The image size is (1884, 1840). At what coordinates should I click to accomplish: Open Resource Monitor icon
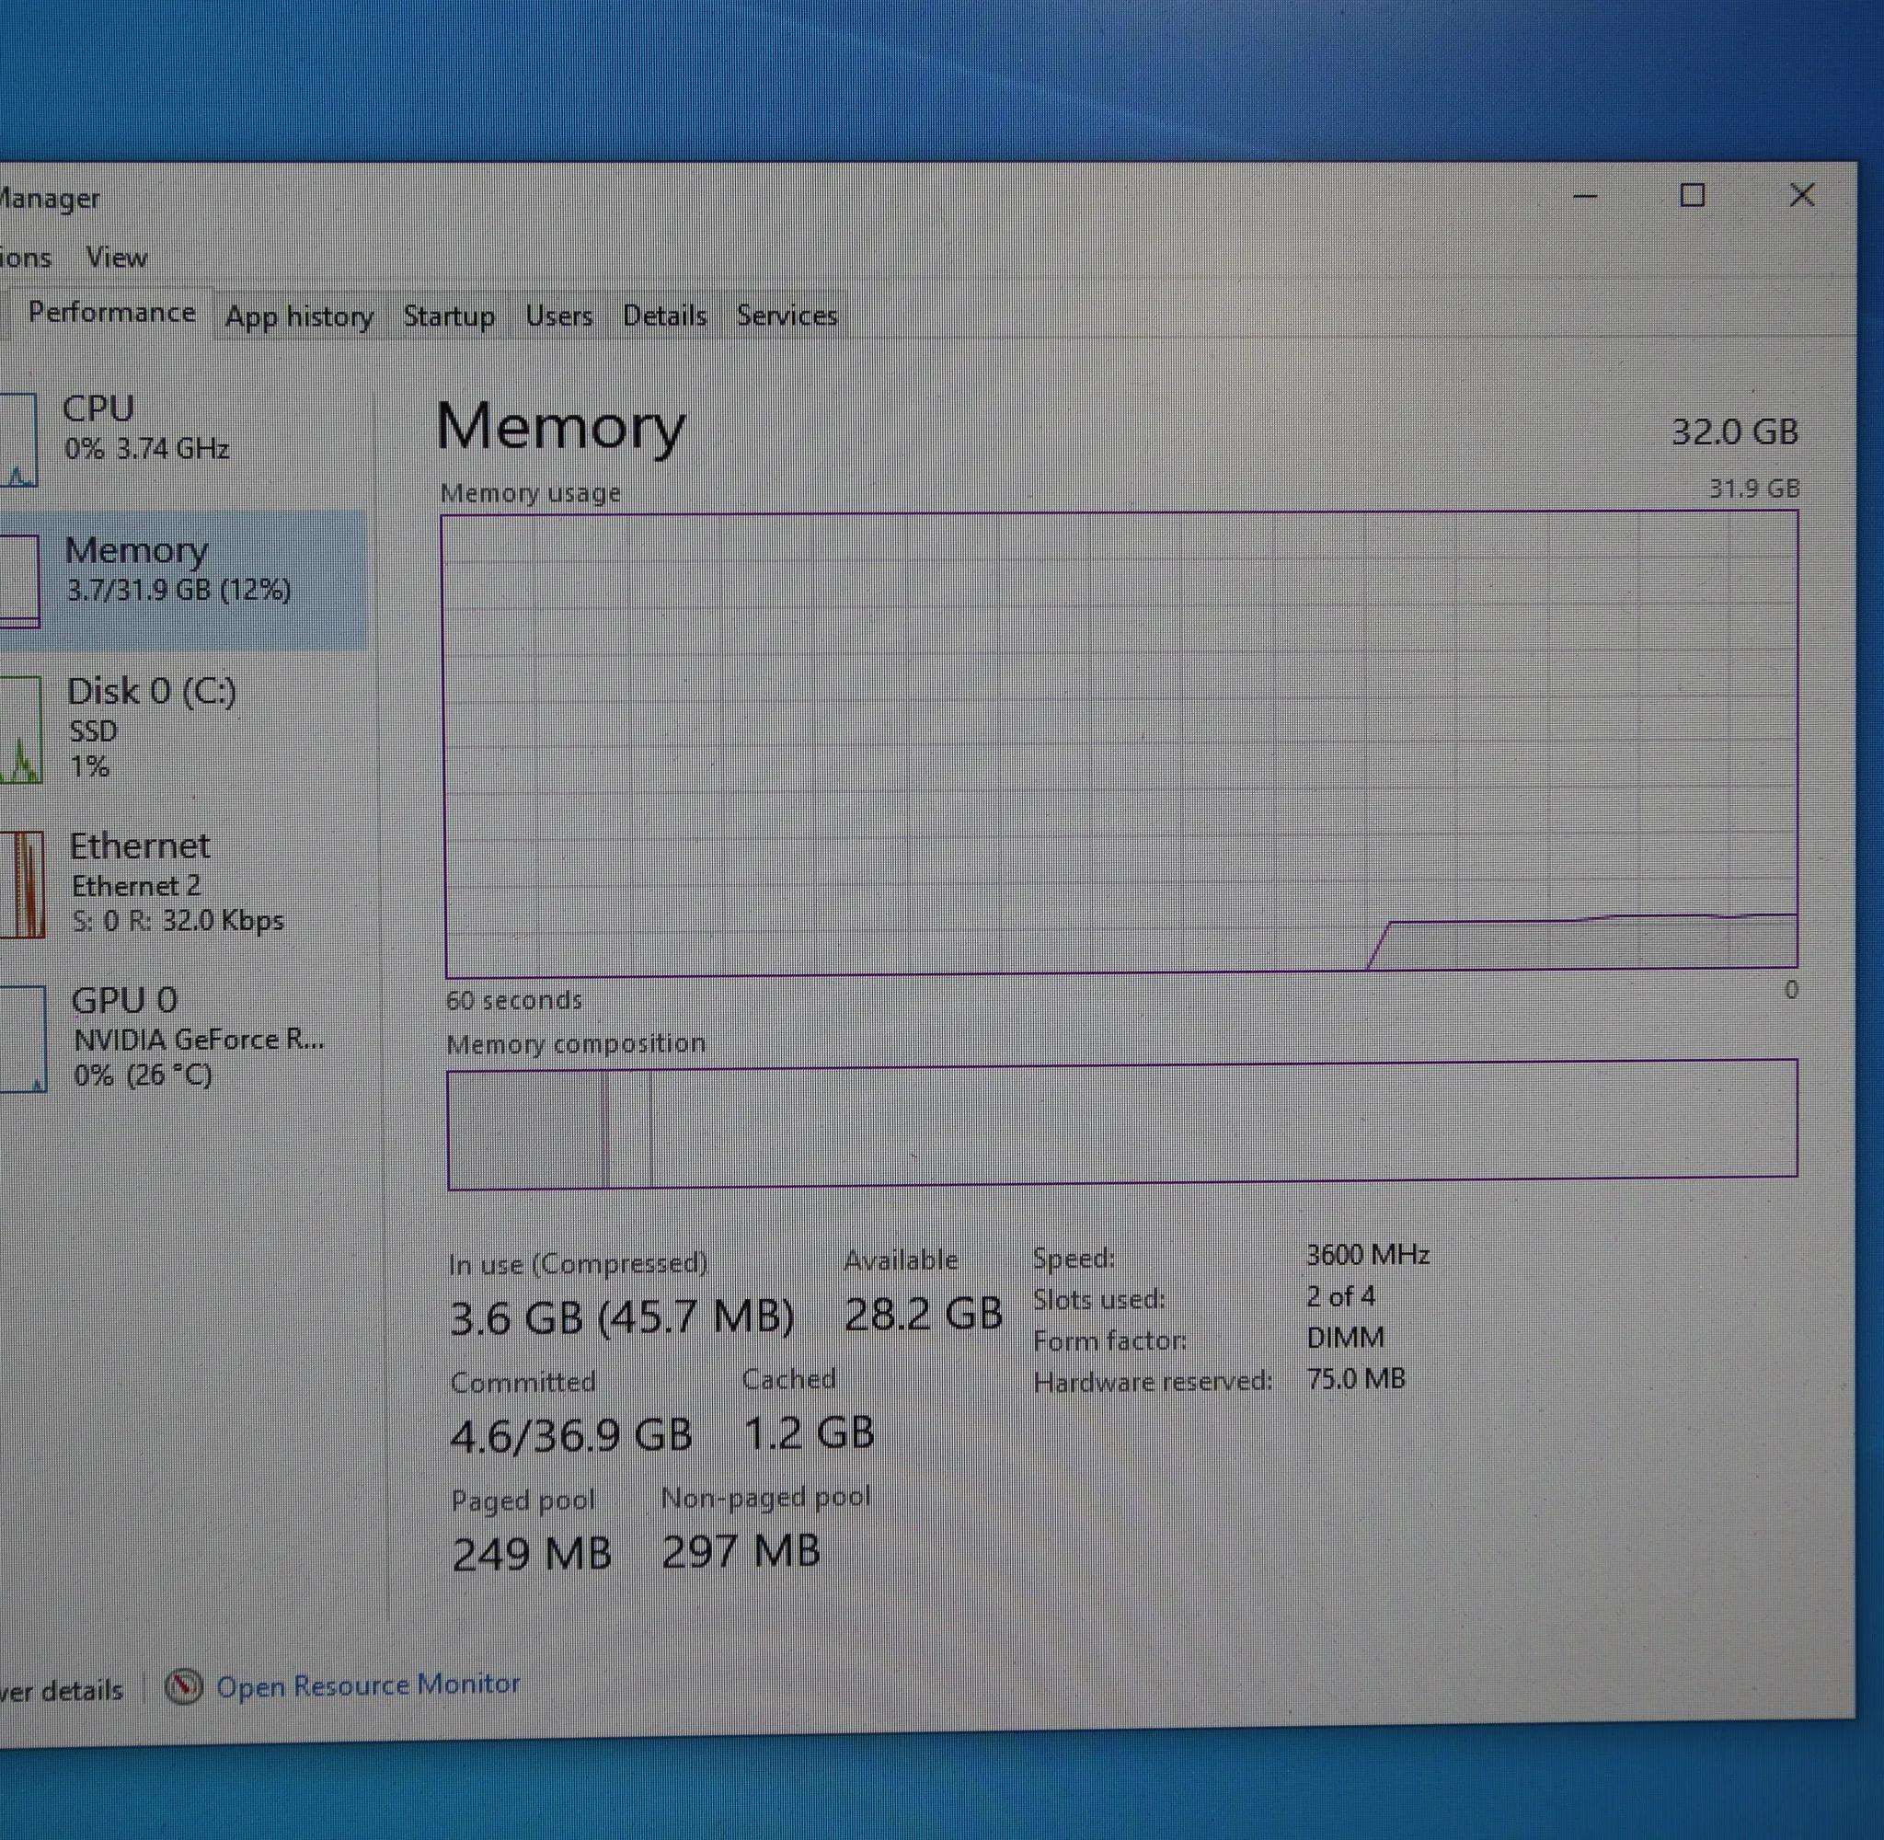click(x=182, y=1686)
